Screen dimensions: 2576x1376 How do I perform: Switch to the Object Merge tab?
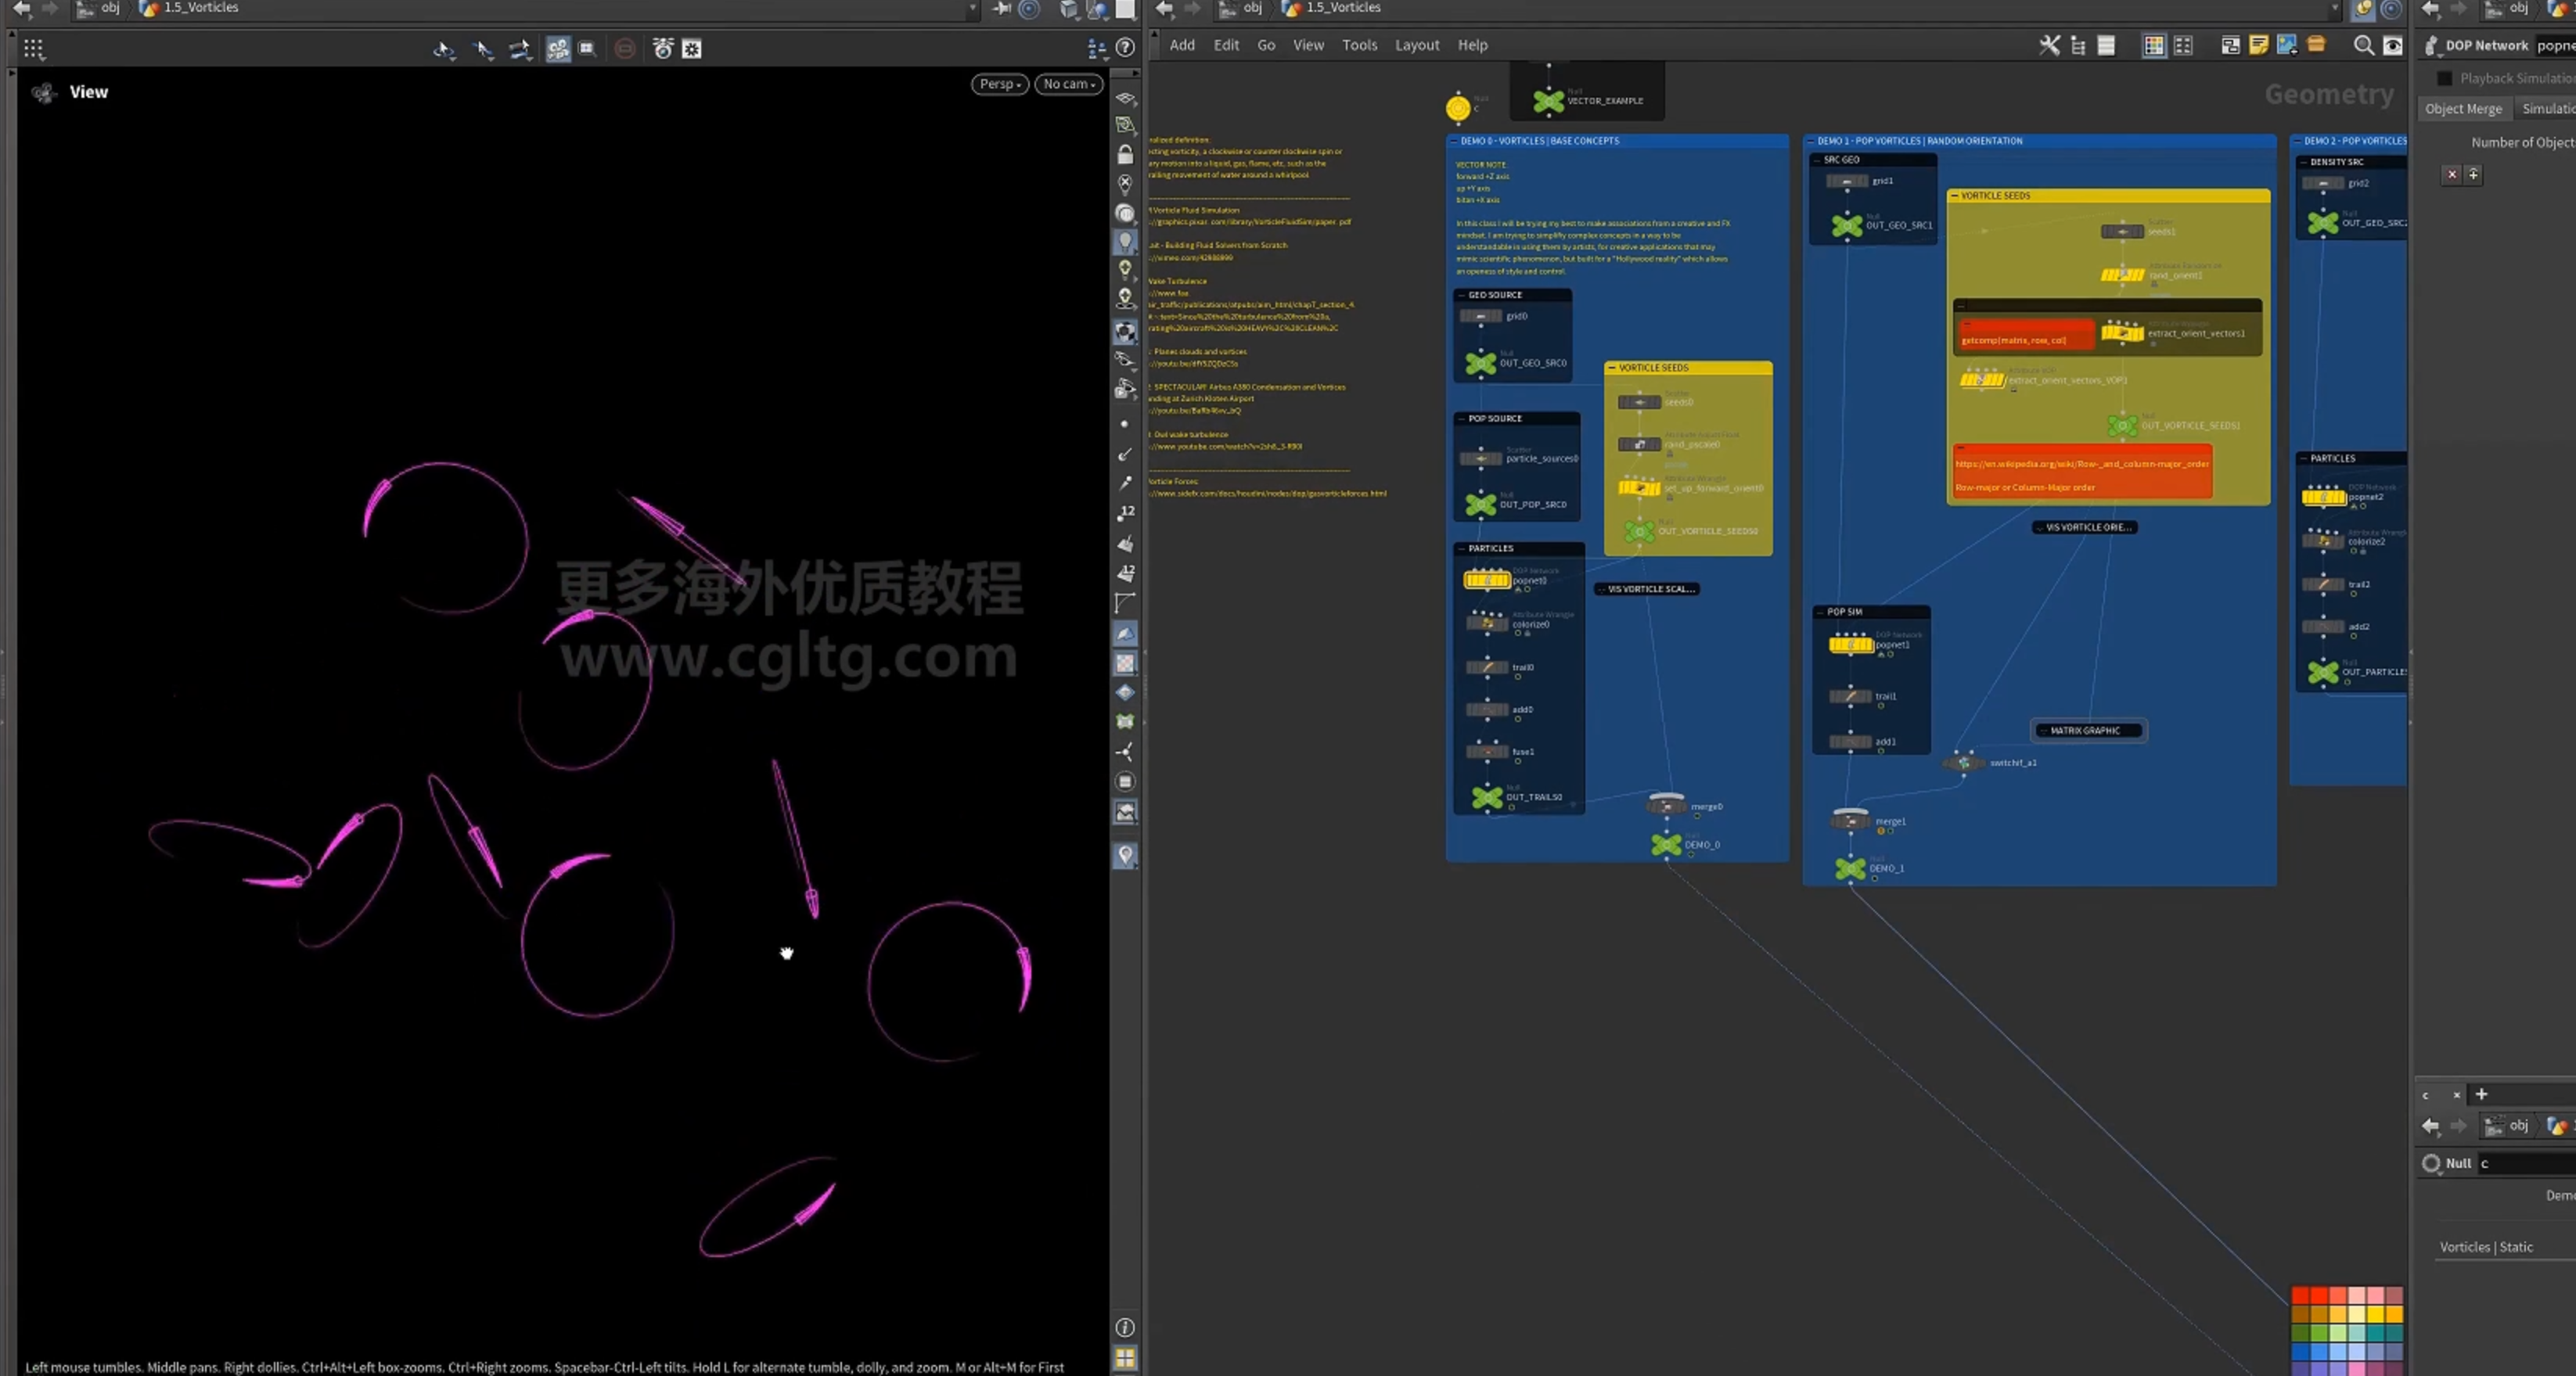click(x=2463, y=109)
